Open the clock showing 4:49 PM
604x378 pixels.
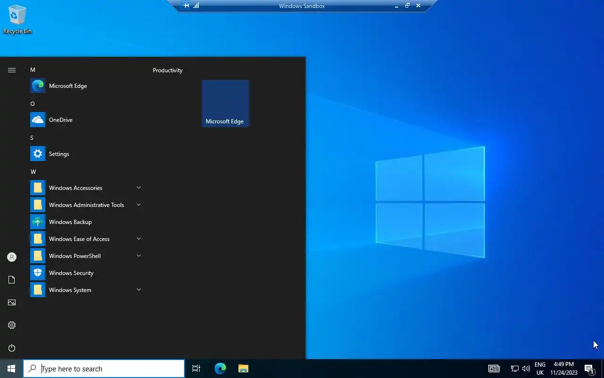coord(564,369)
